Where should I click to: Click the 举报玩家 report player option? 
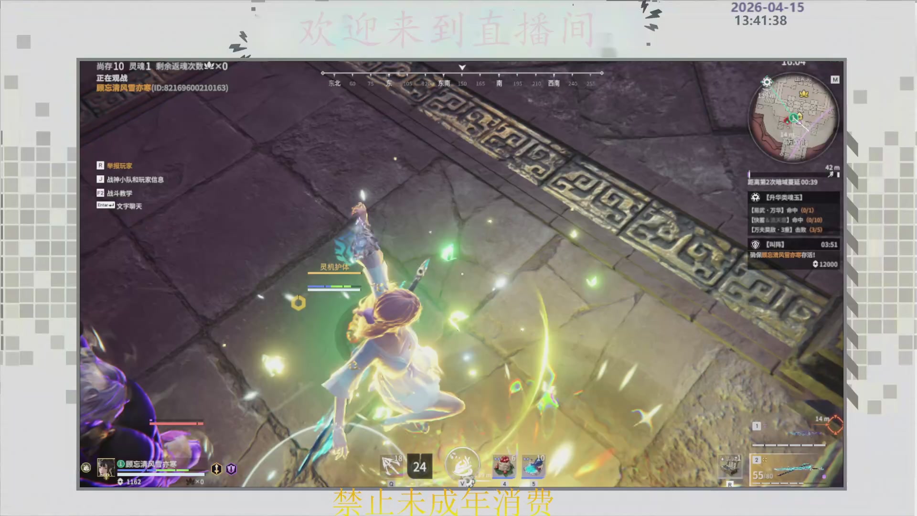[119, 166]
